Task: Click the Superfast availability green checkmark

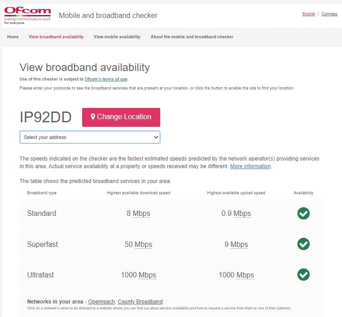Action: point(303,244)
